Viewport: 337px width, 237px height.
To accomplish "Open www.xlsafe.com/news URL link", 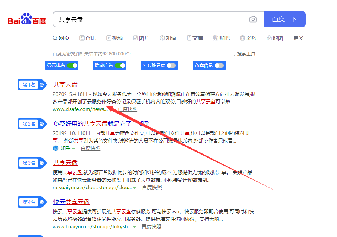I will pos(80,109).
